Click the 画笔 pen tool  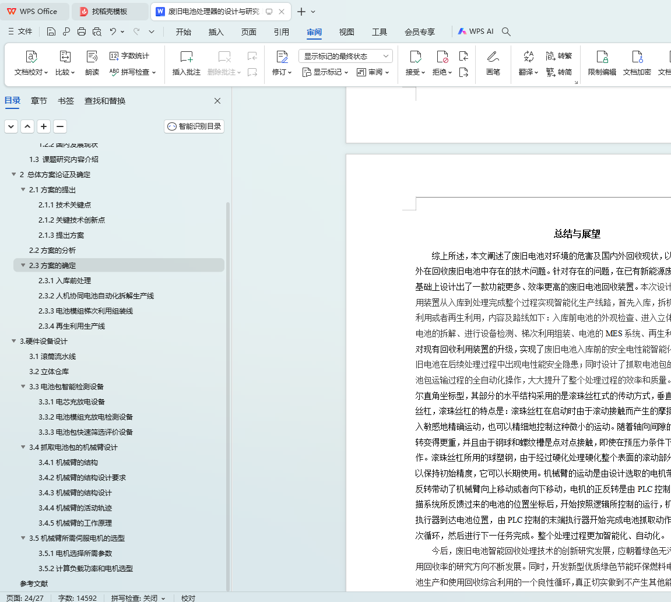[x=493, y=63]
